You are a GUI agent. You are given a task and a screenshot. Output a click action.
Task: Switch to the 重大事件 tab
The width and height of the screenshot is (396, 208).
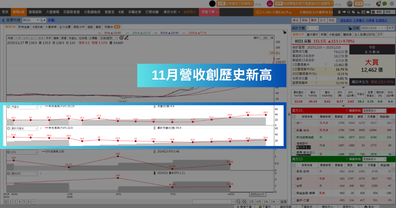coord(313,34)
